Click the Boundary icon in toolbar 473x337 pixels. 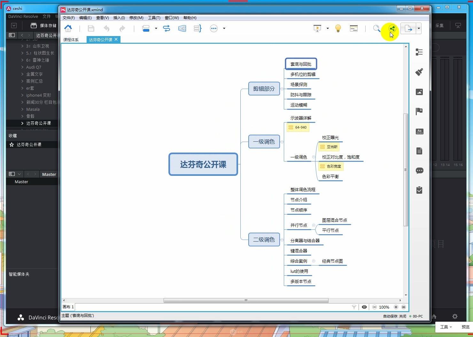182,28
